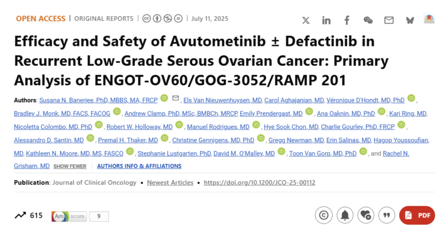Open author Carol Aghajanian's link
443x238 pixels.
294,100
